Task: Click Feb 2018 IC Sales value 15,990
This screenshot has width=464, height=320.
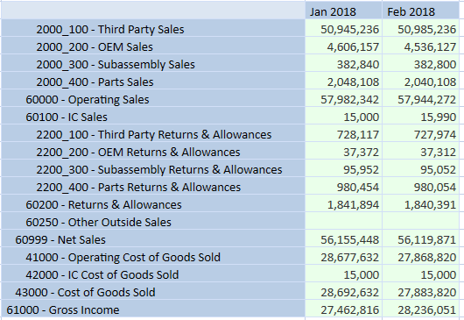Action: (x=439, y=117)
